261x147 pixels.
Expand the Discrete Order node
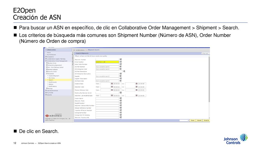click(47, 71)
